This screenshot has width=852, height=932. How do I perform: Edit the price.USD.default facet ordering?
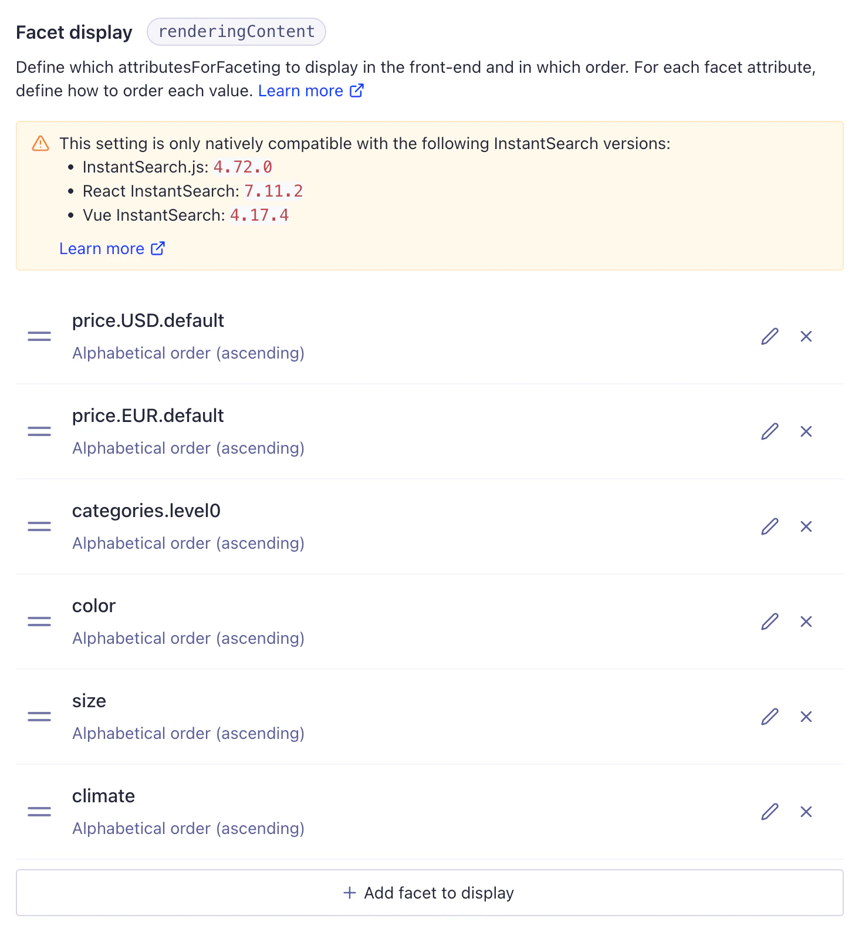pos(769,336)
